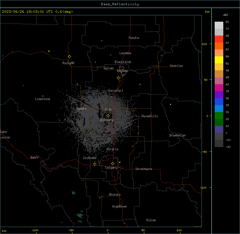
Task: Click the yellow V marker east of Calgary
Action: pyautogui.click(x=119, y=162)
